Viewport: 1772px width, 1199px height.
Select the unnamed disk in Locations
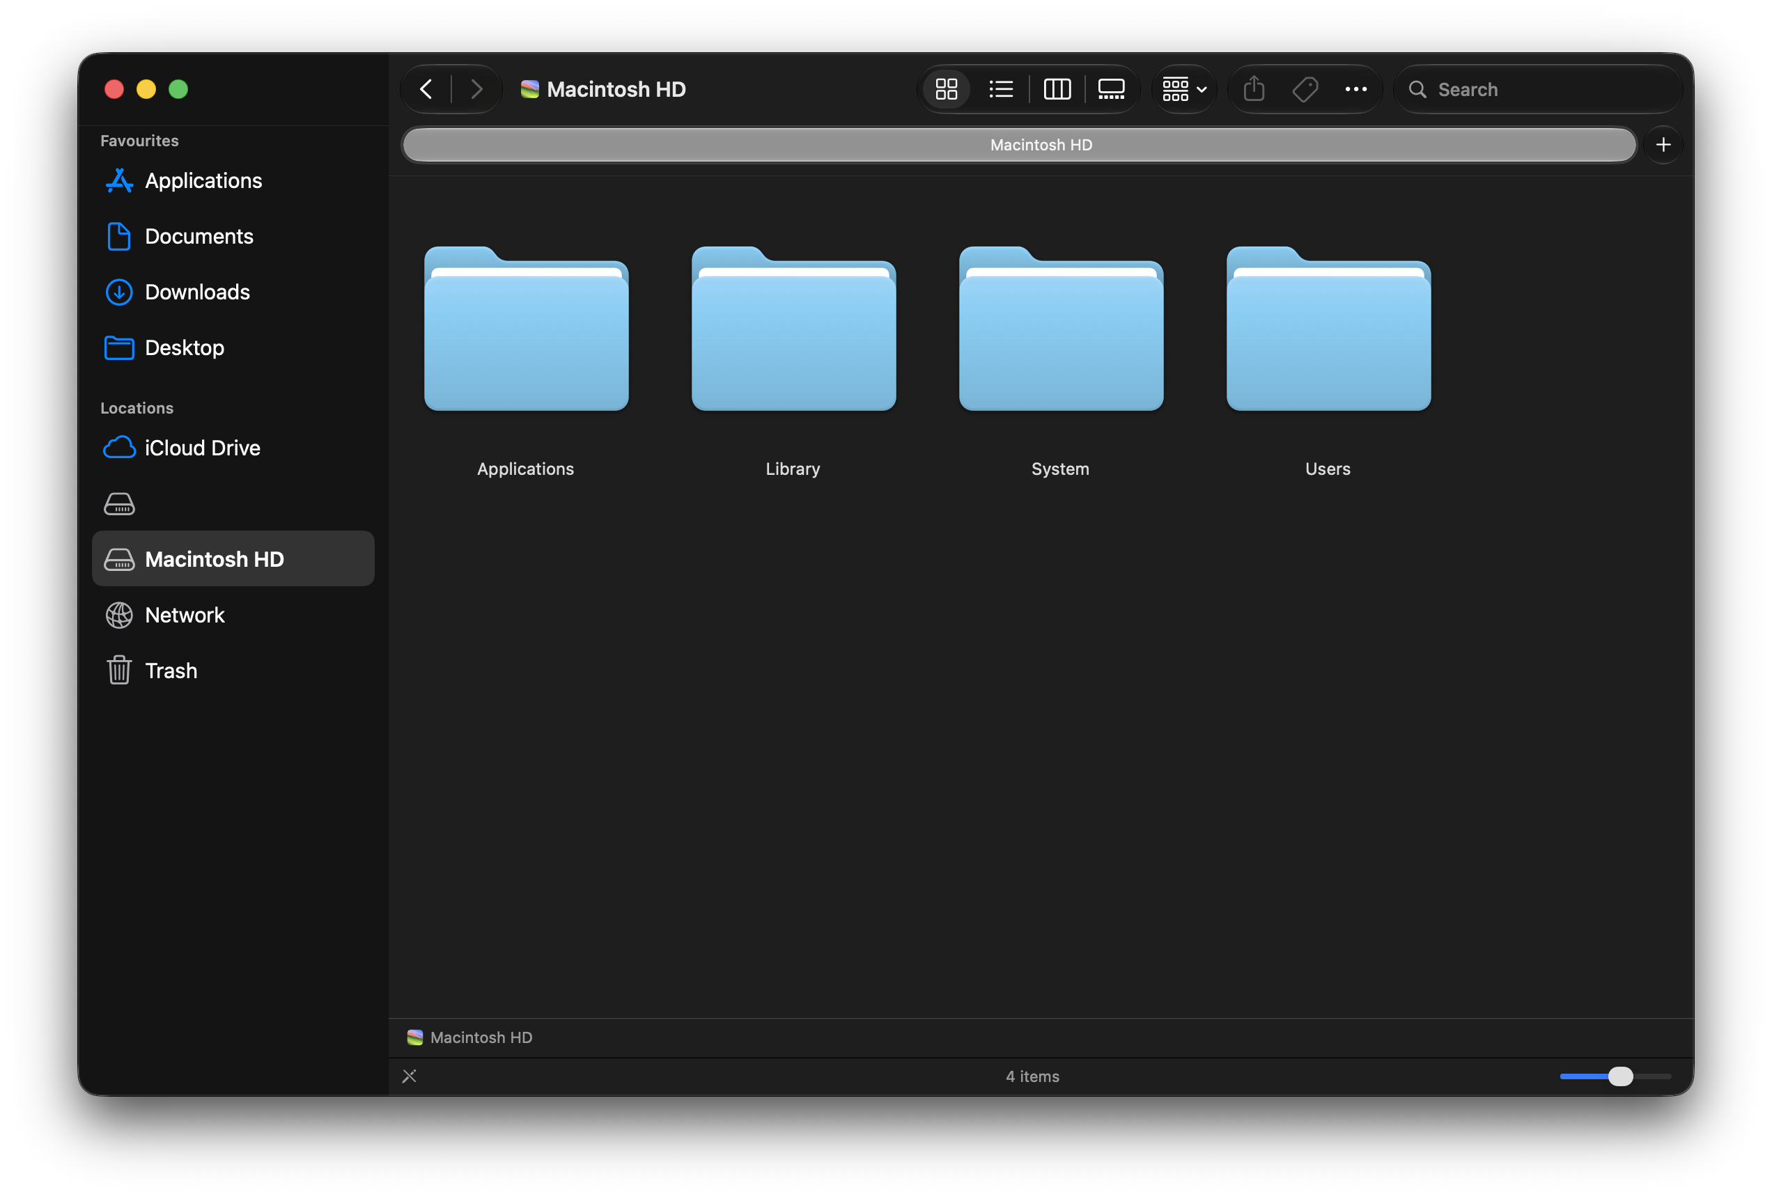tap(233, 504)
